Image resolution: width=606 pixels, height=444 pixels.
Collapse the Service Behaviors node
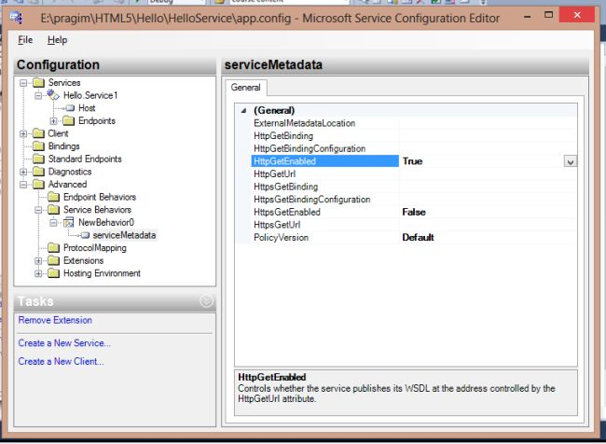point(38,210)
